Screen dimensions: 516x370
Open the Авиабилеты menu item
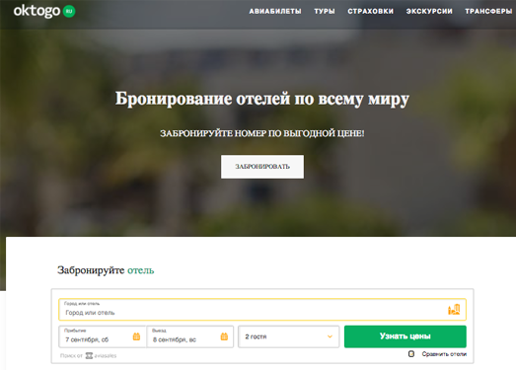[x=275, y=11]
